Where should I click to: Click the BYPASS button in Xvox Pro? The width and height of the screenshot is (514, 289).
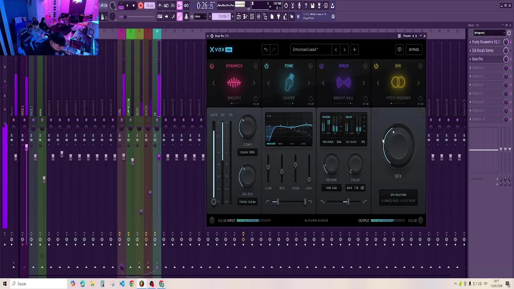414,50
